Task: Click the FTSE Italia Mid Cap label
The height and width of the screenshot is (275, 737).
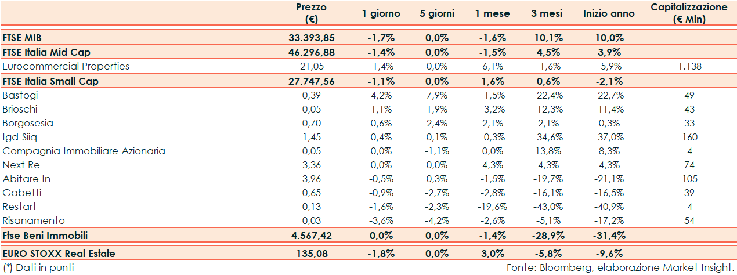Action: (x=46, y=52)
